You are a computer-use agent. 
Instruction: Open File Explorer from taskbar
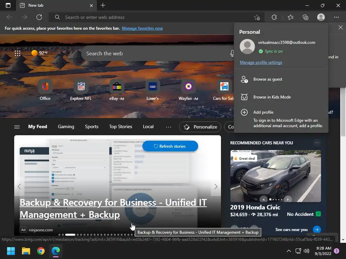pyautogui.click(x=26, y=251)
